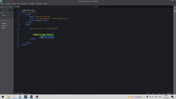Viewport: 176px width, 99px height.
Task: Switch the ENG input language
Action: [160, 97]
